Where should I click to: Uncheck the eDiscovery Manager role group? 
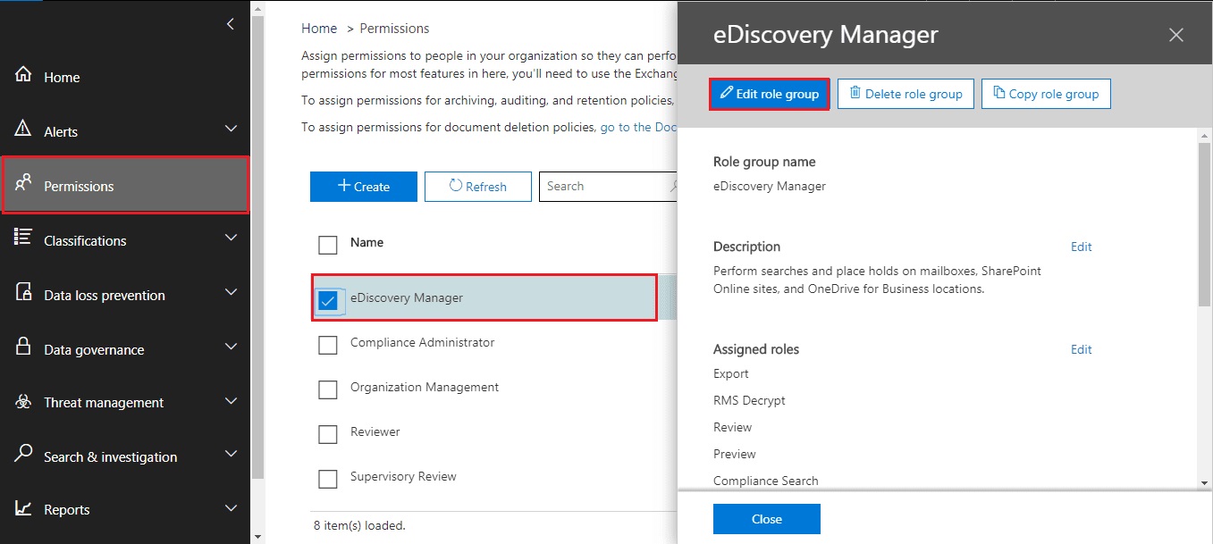pyautogui.click(x=328, y=300)
